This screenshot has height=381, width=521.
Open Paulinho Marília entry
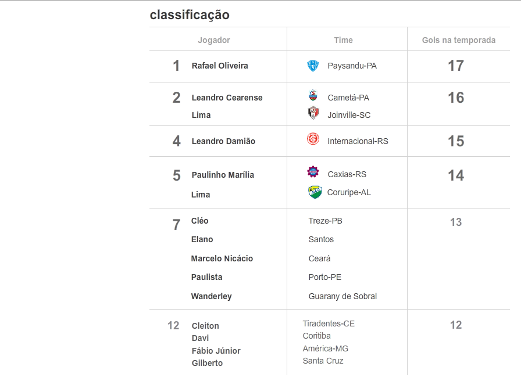pos(223,175)
